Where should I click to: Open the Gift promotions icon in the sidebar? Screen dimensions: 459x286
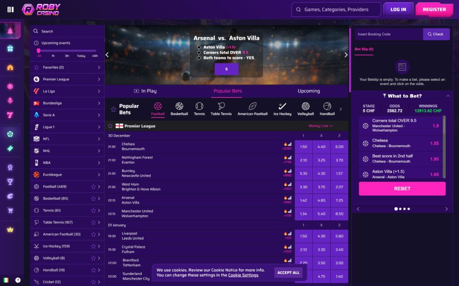[x=11, y=48]
